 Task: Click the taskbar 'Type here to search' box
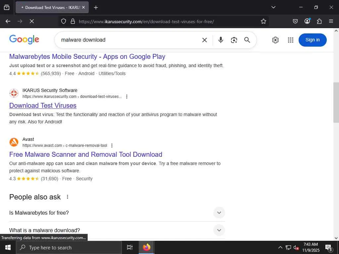pos(69,247)
